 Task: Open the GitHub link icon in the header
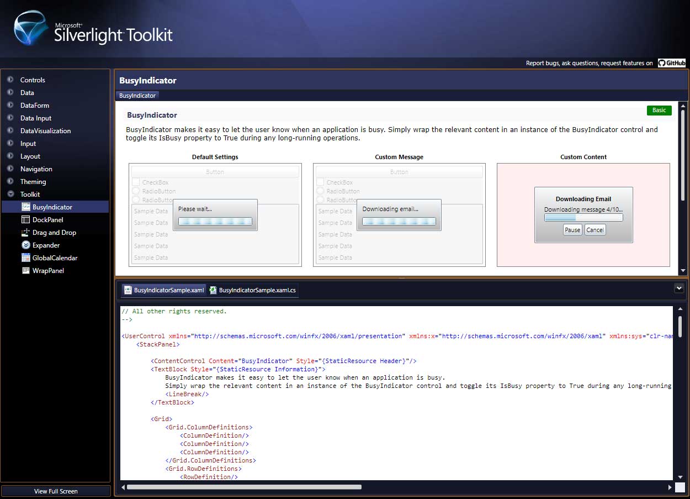(671, 62)
